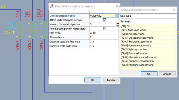The width and height of the screenshot is (179, 100).
Task: Click the -Q9:1 wire marker
Action: pos(18,15)
